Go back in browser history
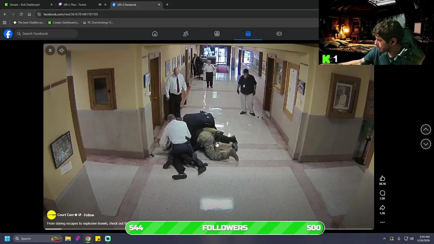This screenshot has height=244, width=434. (x=5, y=14)
